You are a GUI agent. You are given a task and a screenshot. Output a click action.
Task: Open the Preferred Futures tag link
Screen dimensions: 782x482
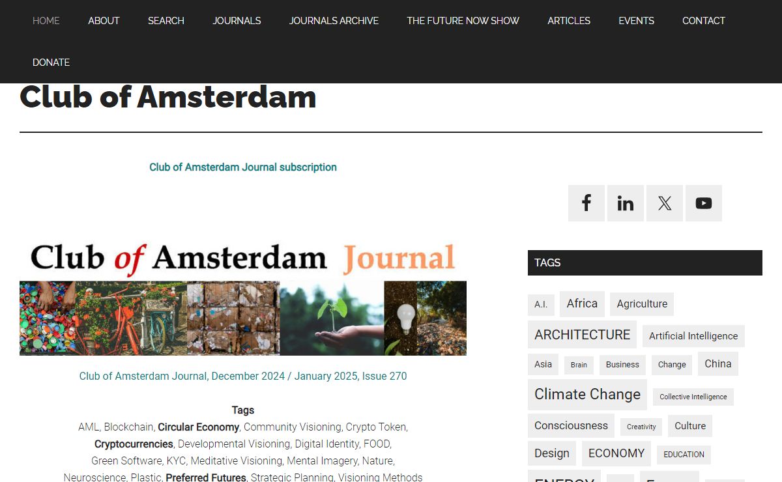206,477
